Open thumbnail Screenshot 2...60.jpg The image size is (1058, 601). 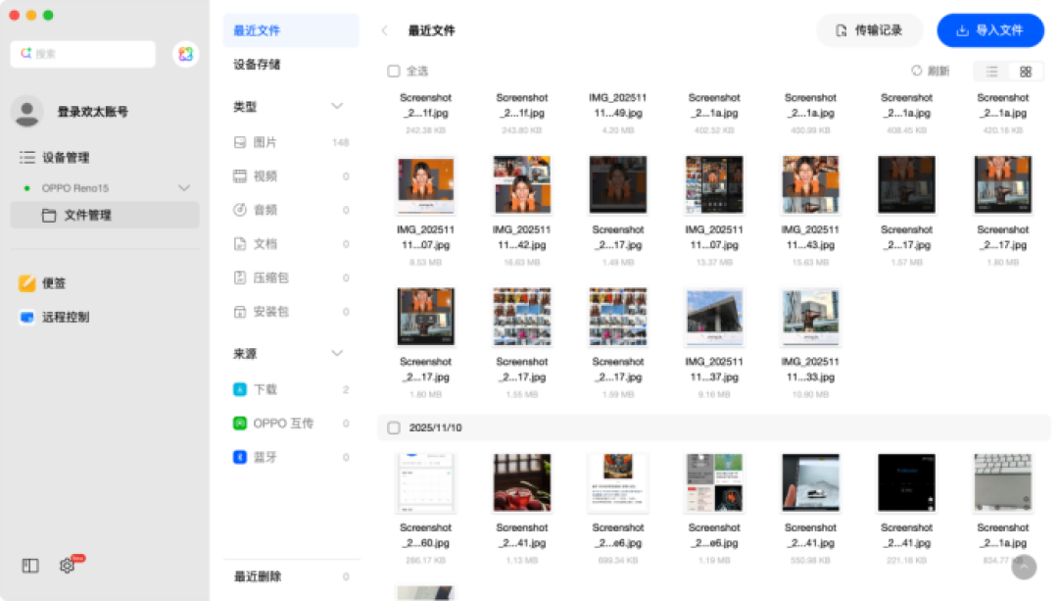click(x=426, y=482)
